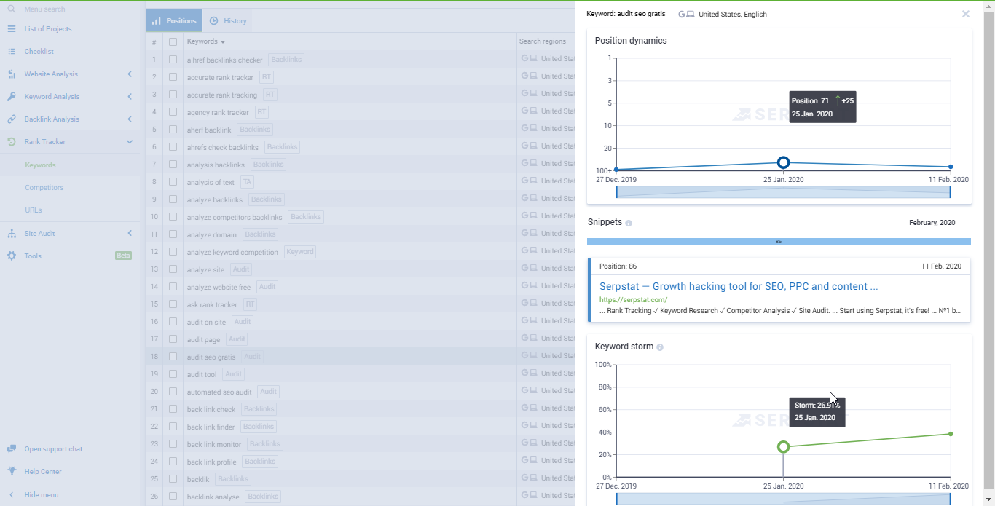Open Competitors under Rank Tracker
Screen dimensions: 995x506
[44, 187]
